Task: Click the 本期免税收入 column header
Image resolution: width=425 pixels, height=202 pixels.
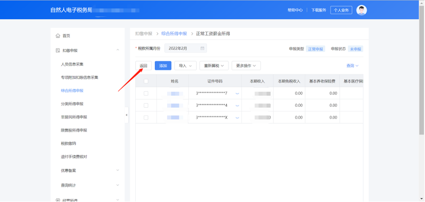Action: 289,81
